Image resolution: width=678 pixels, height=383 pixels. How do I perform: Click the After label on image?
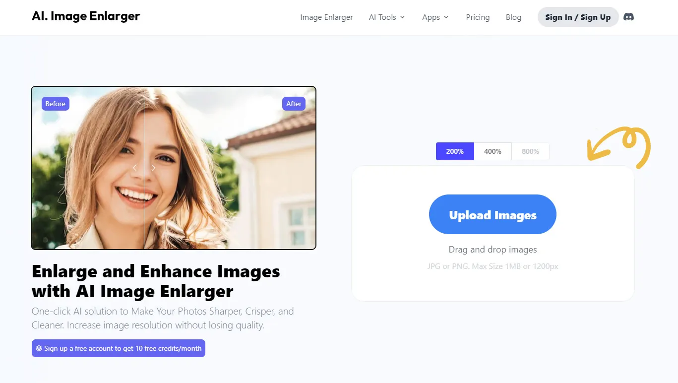pyautogui.click(x=294, y=104)
